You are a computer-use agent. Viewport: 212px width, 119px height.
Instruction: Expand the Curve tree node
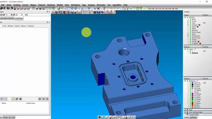point(188,21)
